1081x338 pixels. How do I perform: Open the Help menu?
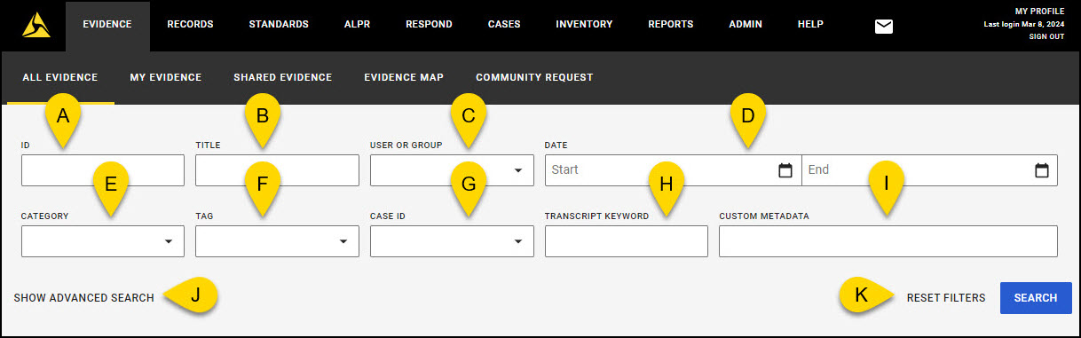point(810,25)
